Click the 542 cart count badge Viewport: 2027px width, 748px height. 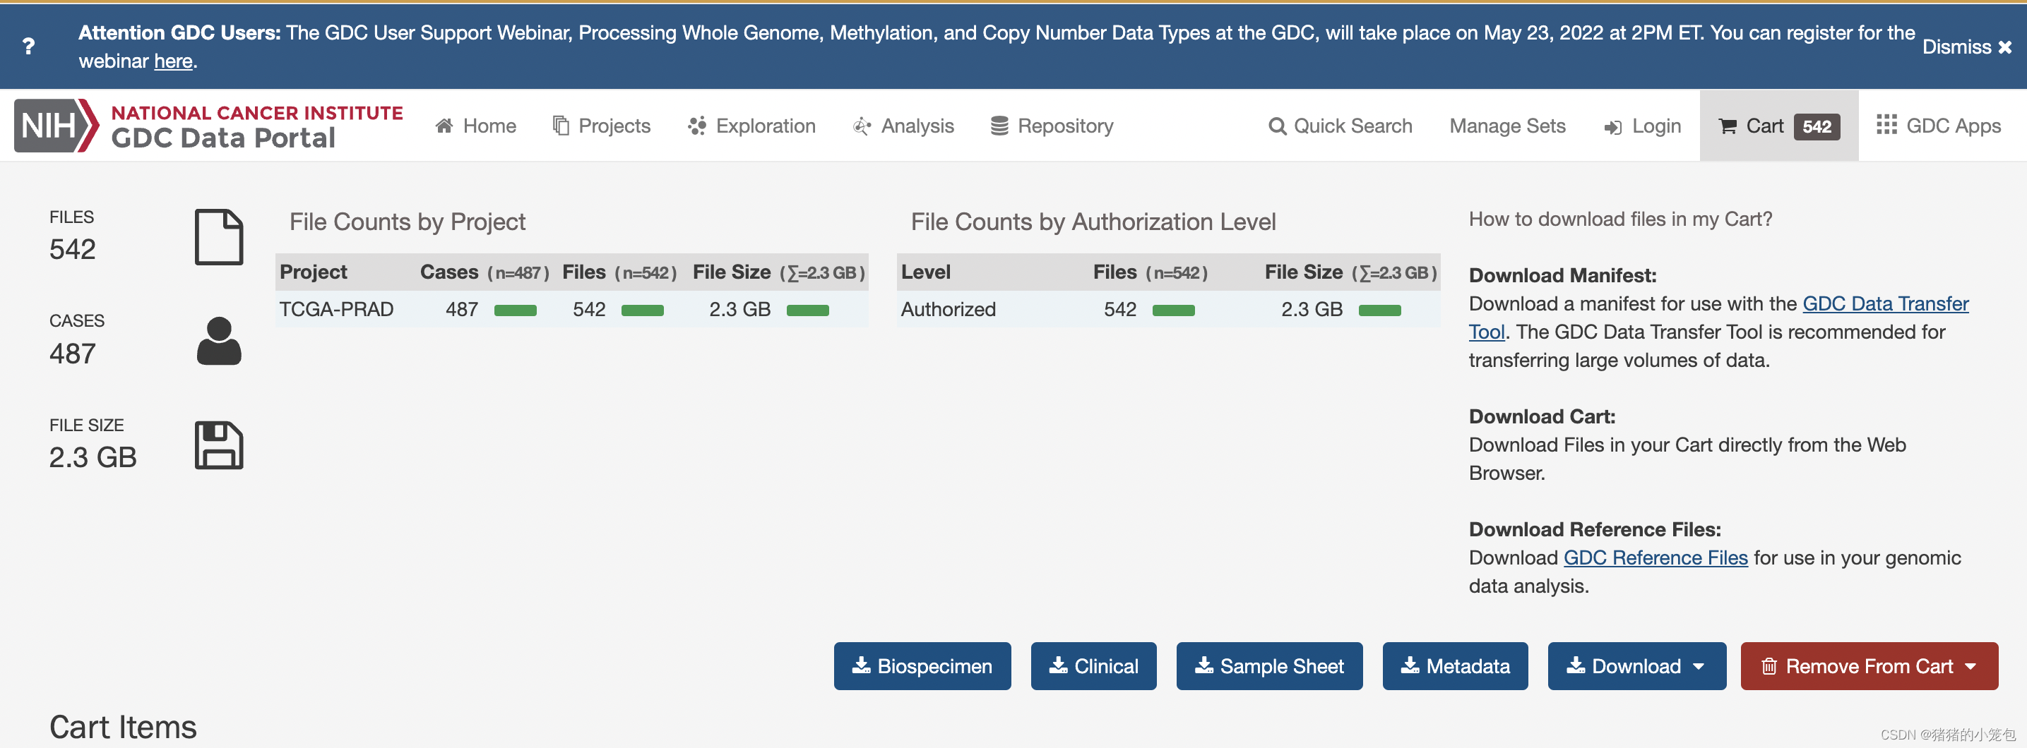[x=1817, y=126]
